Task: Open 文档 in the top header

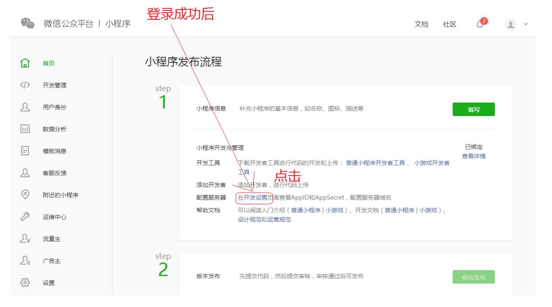Action: coord(421,25)
